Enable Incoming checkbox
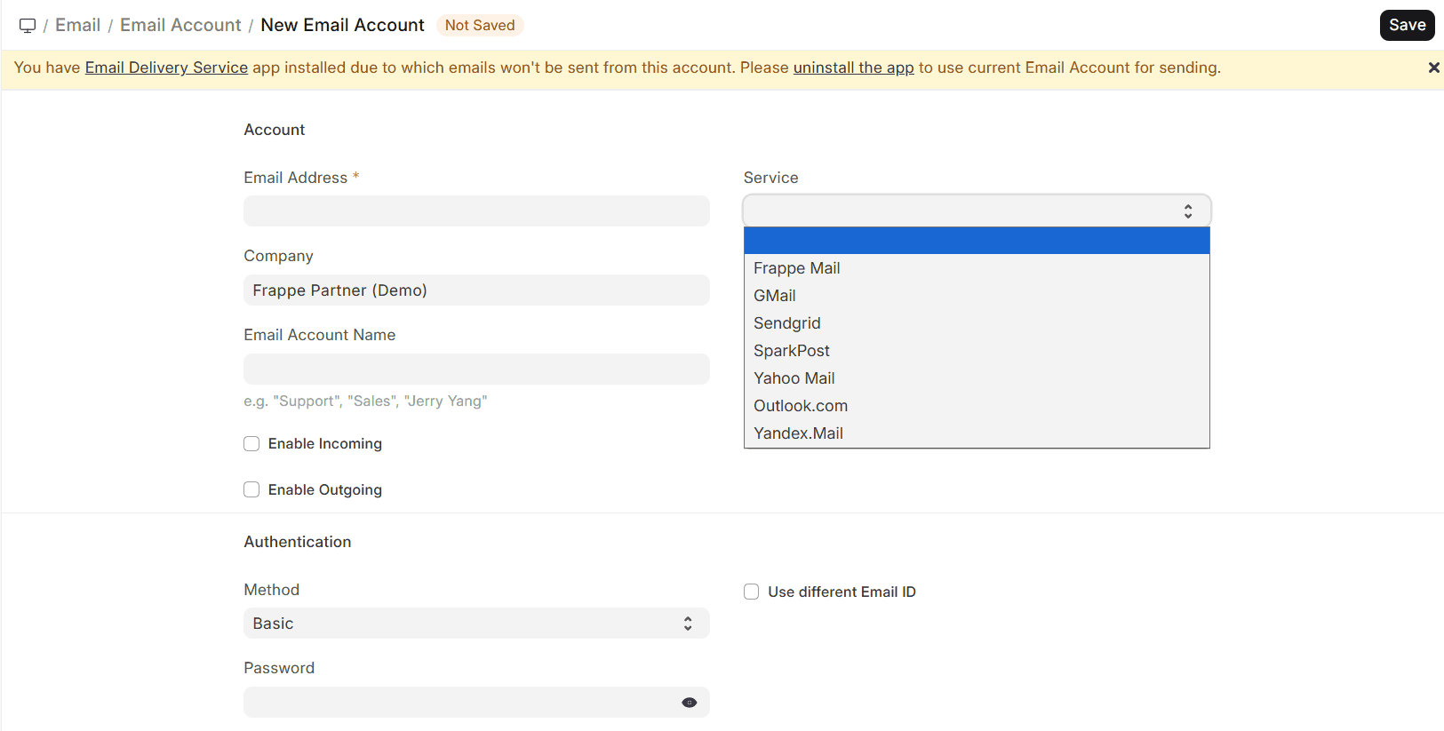 tap(251, 444)
